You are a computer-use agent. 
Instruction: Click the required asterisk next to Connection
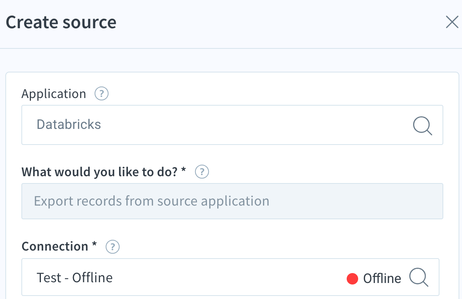point(95,245)
